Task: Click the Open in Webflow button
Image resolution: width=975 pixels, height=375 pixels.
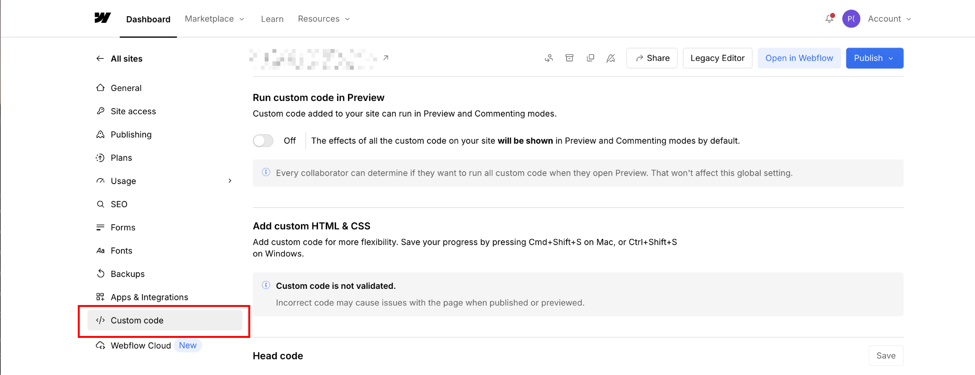Action: (799, 58)
